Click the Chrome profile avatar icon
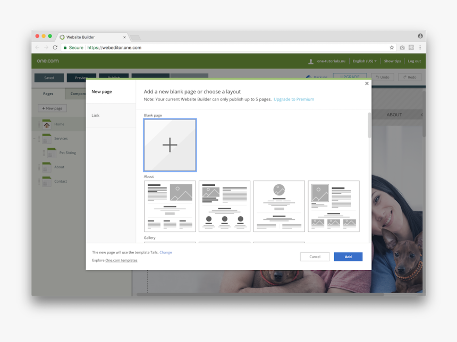Viewport: 457px width, 342px height. coord(420,36)
